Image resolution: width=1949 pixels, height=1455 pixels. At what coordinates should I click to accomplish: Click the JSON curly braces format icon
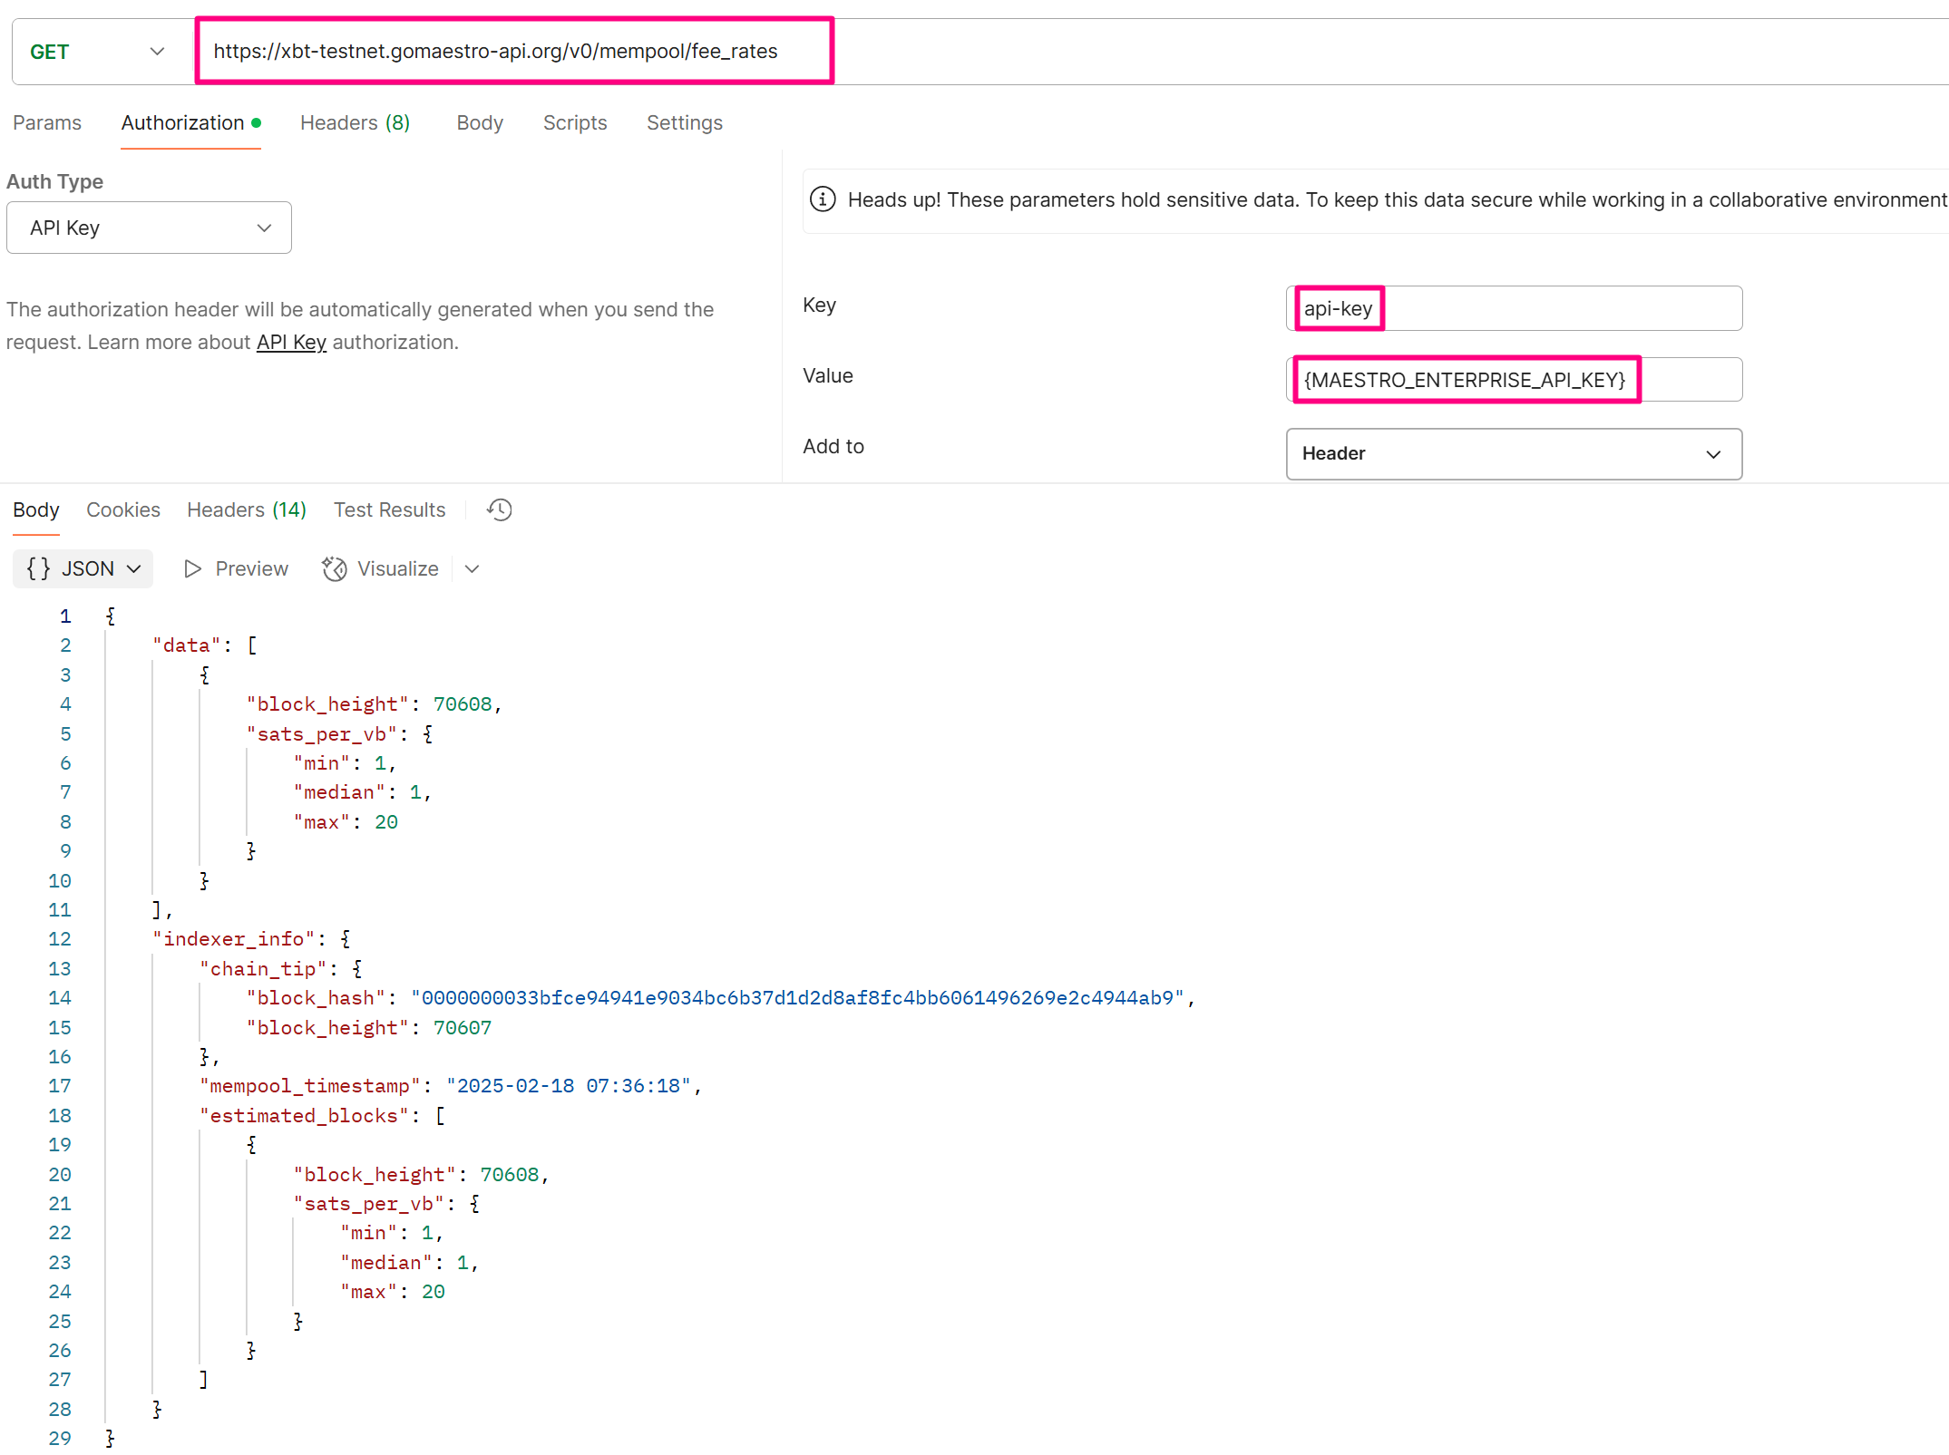(38, 568)
